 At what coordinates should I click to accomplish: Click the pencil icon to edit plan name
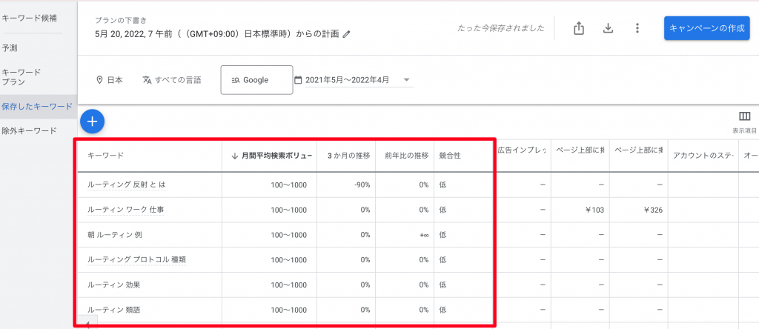click(x=346, y=34)
